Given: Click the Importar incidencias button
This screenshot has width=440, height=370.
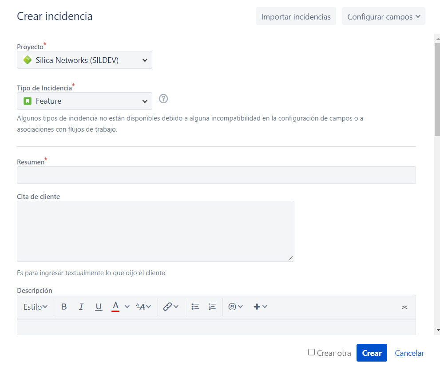Looking at the screenshot, I should point(296,17).
